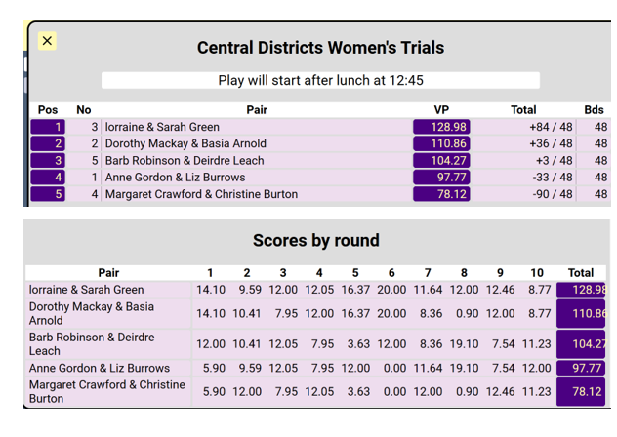The height and width of the screenshot is (437, 617).
Task: Click round 10 header in Scores by round
Action: tap(536, 273)
